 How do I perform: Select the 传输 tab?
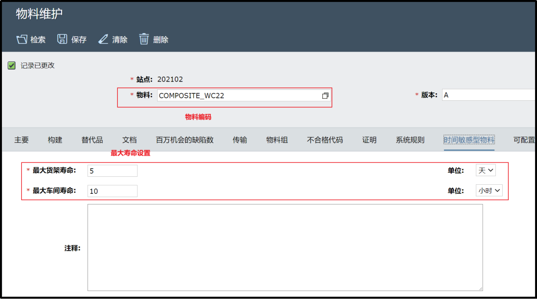240,140
